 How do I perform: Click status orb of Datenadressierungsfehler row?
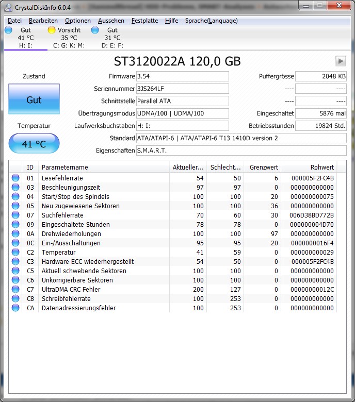(x=15, y=308)
